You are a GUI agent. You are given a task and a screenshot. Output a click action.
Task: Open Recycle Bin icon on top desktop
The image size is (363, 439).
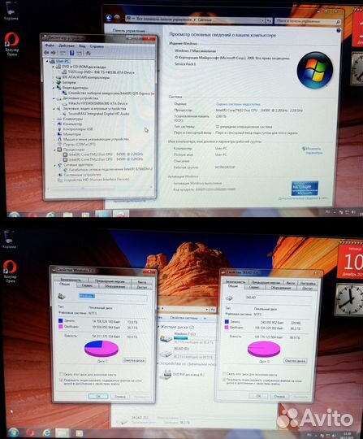[11, 11]
